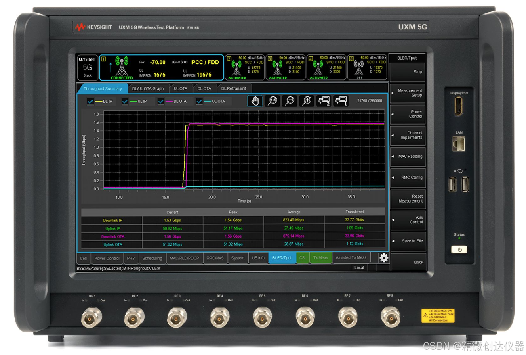
Task: Click the yellow MAX power warning label
Action: coord(438,316)
